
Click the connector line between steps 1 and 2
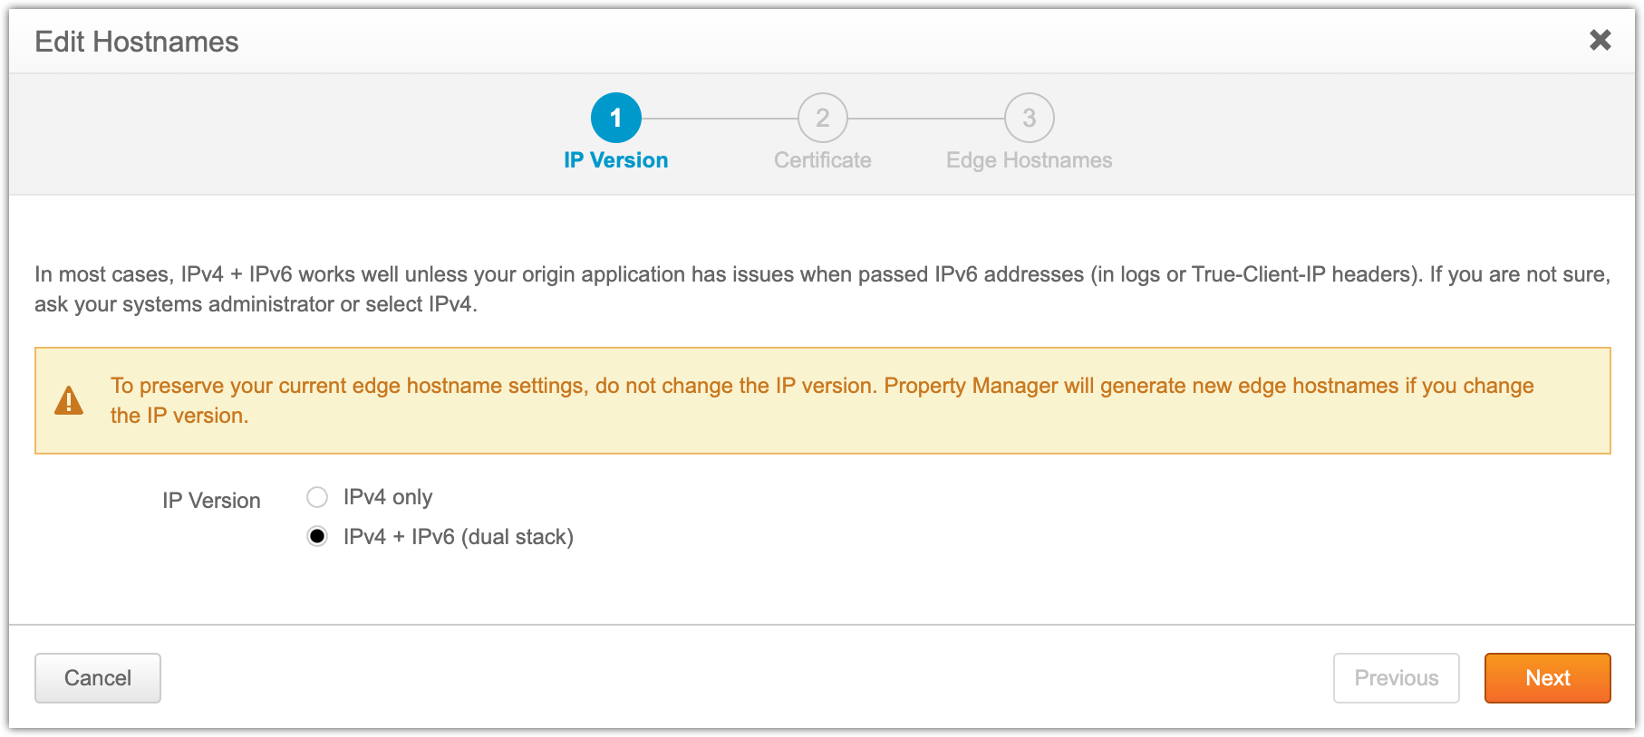tap(720, 118)
